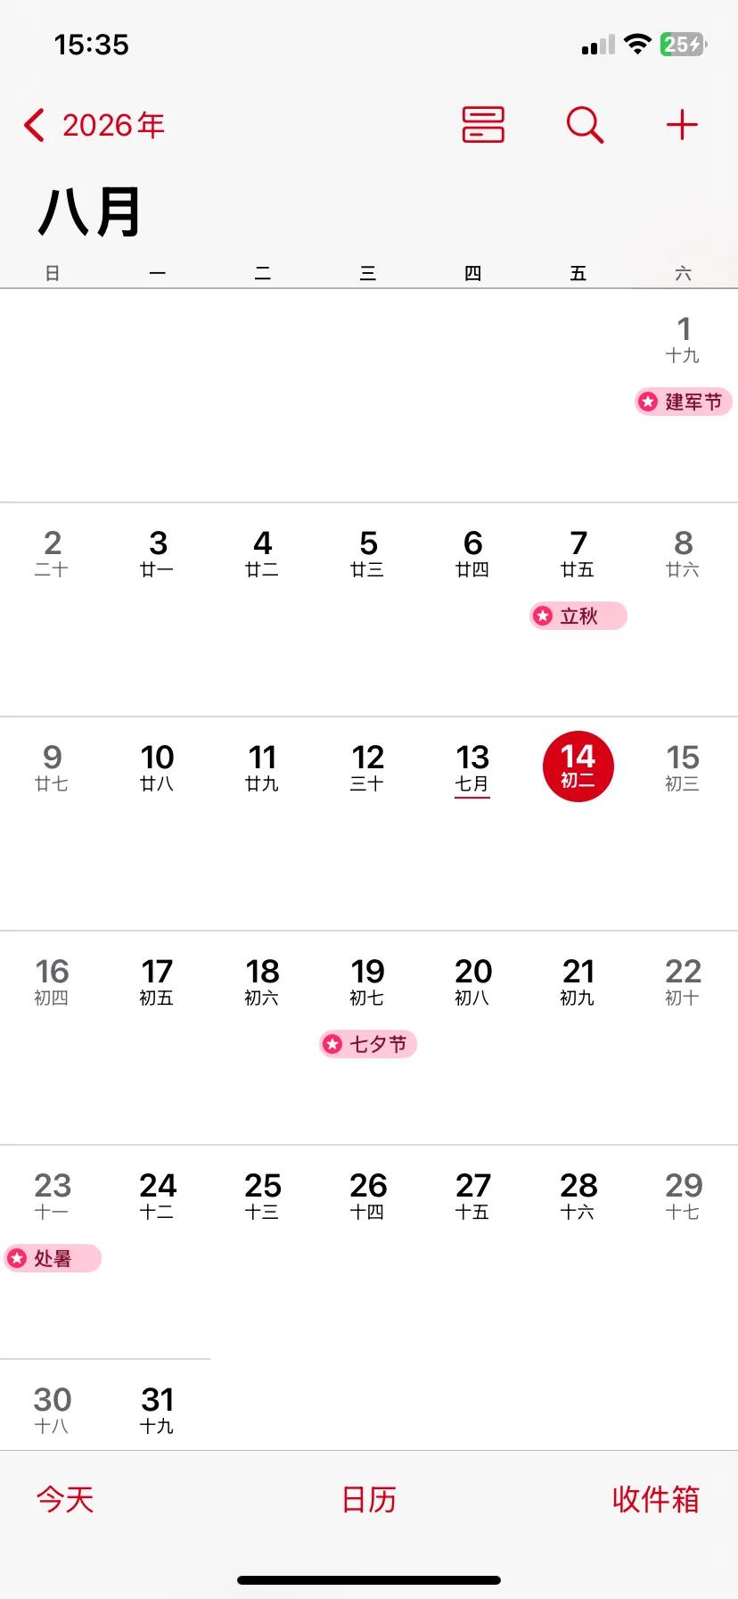Go back to 2026年 year view
The height and width of the screenshot is (1599, 738).
pos(94,125)
